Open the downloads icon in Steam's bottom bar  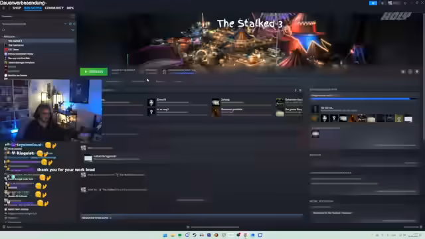pyautogui.click(x=188, y=227)
